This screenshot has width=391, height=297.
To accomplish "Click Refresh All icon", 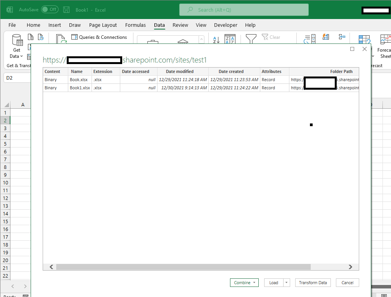I will [61, 39].
